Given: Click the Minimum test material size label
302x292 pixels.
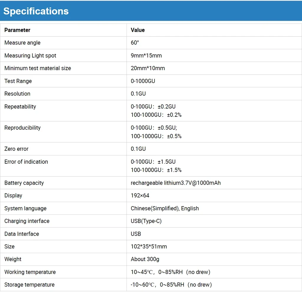Looking at the screenshot, I should [x=38, y=68].
